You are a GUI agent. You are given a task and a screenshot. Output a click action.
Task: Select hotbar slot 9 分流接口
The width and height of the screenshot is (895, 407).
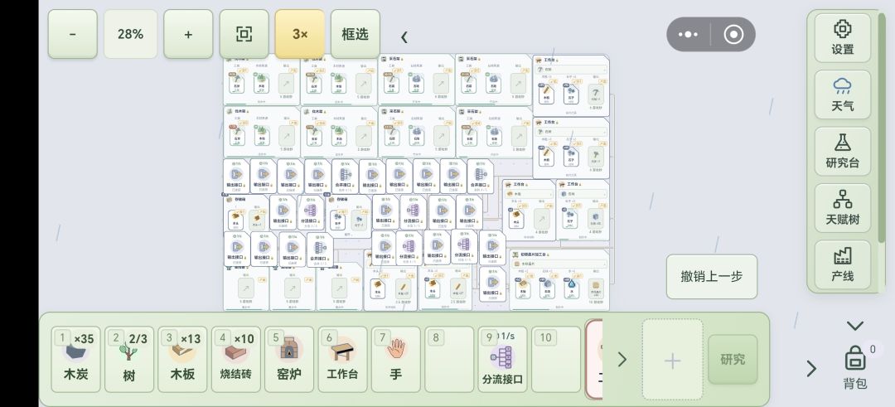(502, 359)
